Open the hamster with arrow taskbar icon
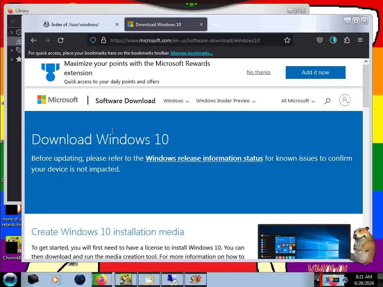The height and width of the screenshot is (287, 383). tap(195, 280)
